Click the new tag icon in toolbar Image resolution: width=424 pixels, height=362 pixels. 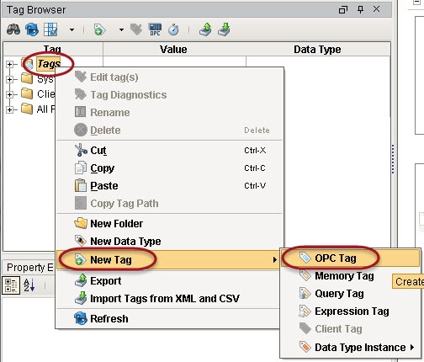tap(99, 29)
